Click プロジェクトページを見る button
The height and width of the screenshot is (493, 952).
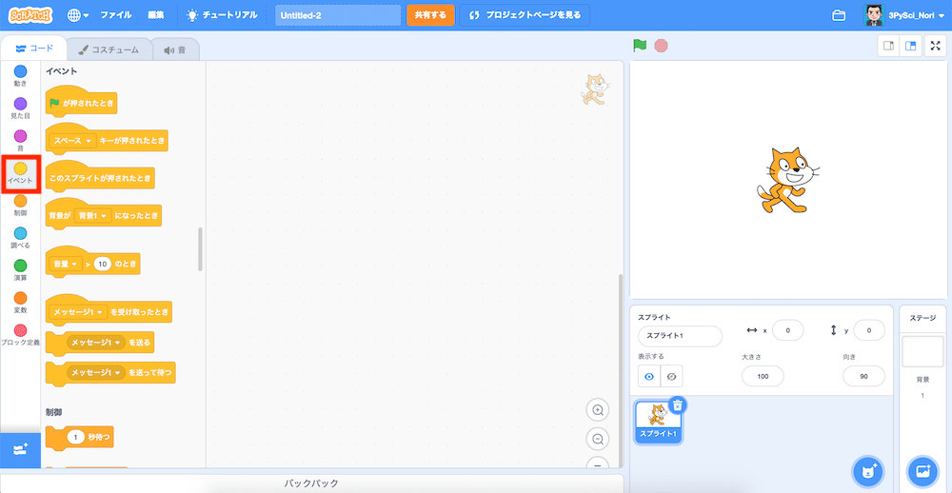(525, 15)
